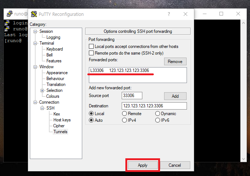This screenshot has width=250, height=176.
Task: Open the SSH category
Action: pos(51,108)
